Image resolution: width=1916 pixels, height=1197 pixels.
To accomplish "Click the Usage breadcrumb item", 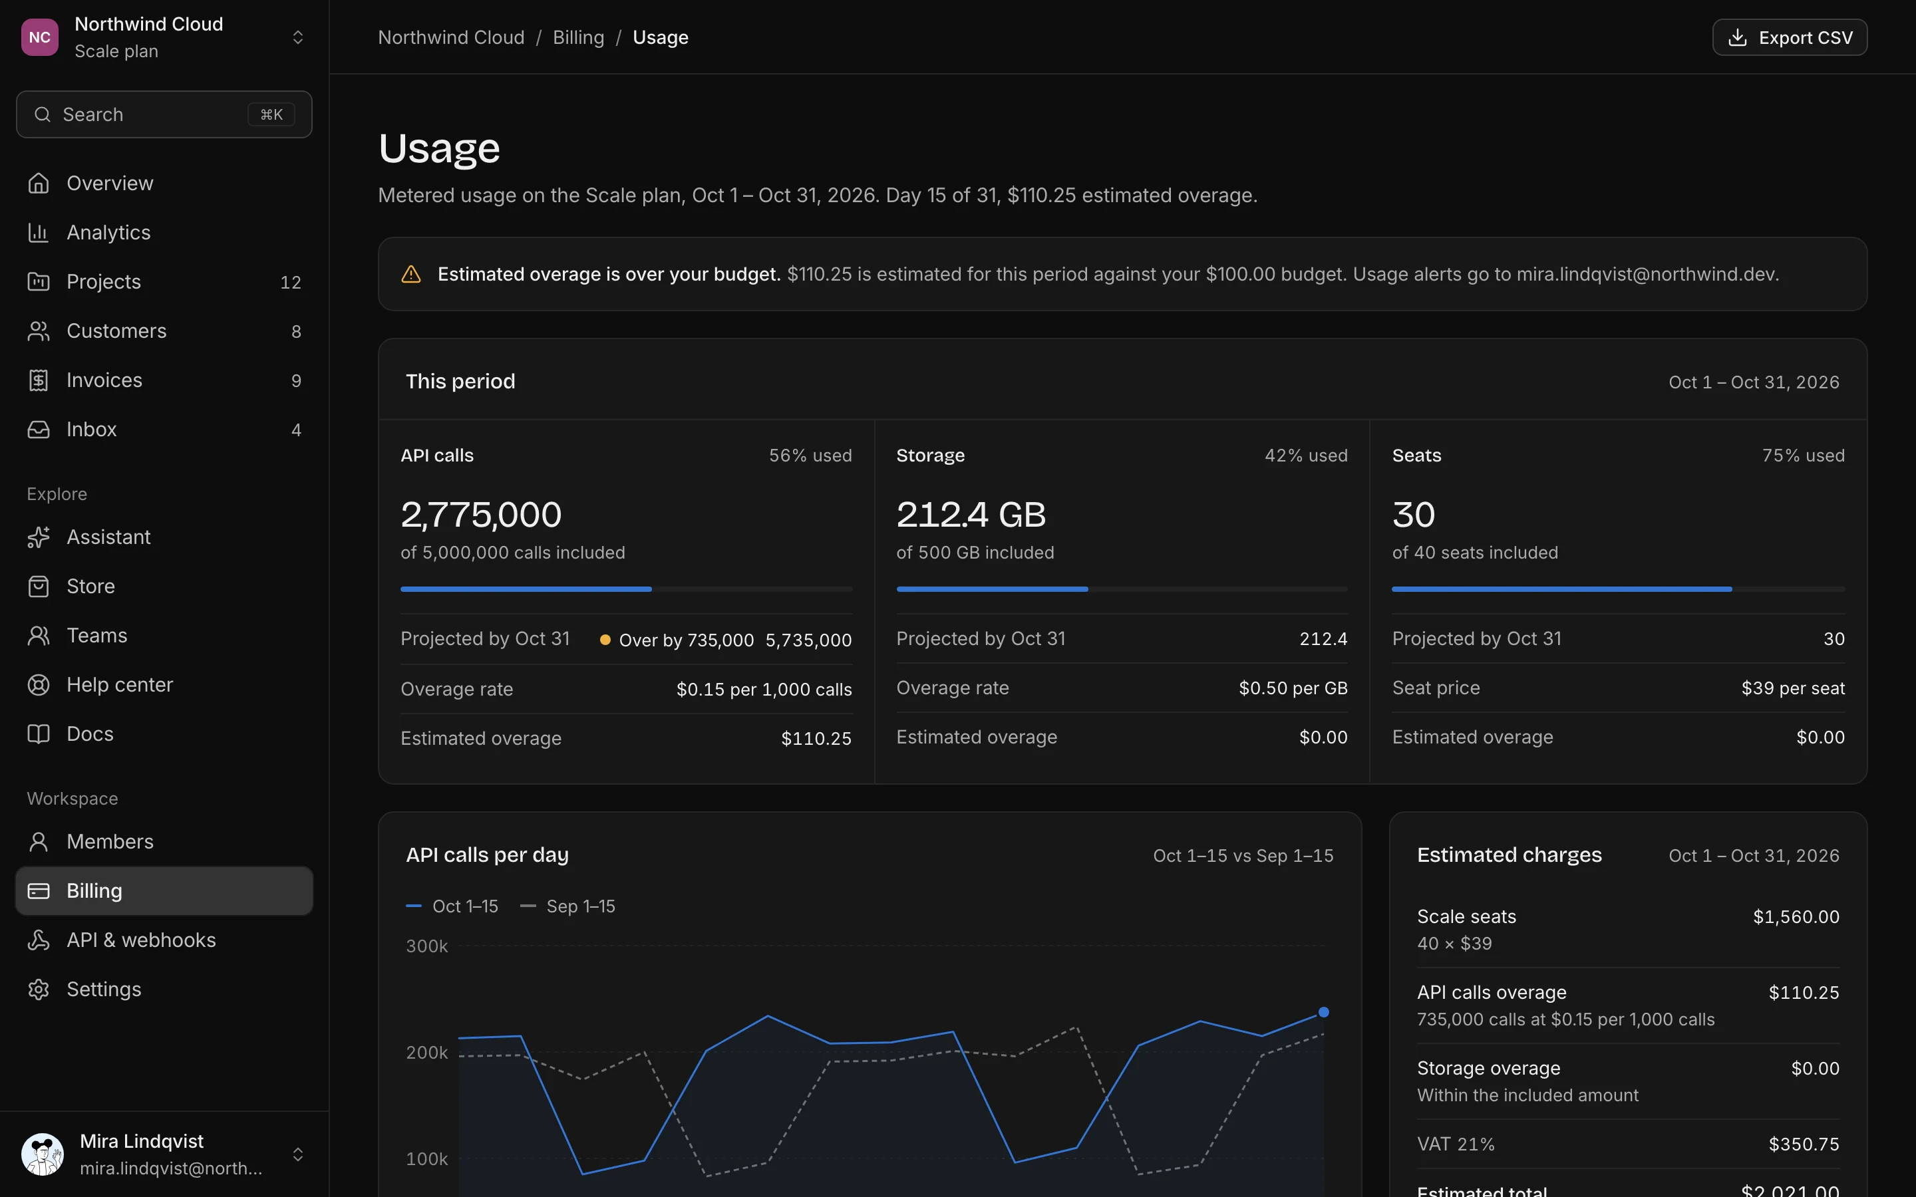I will (x=661, y=37).
